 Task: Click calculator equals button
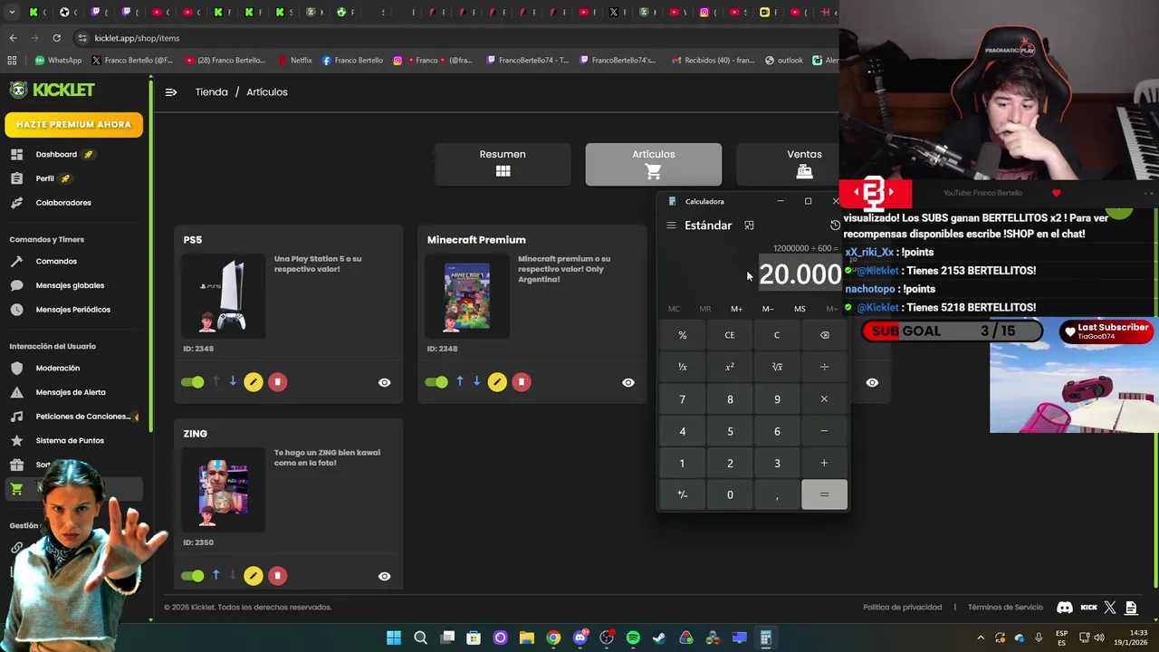[x=824, y=494]
